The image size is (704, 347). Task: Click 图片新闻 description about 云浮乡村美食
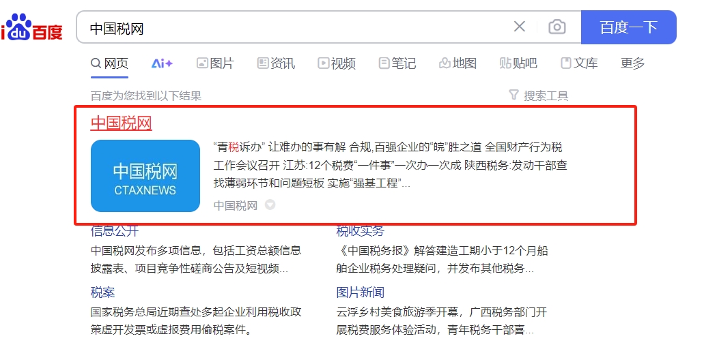[x=442, y=321]
